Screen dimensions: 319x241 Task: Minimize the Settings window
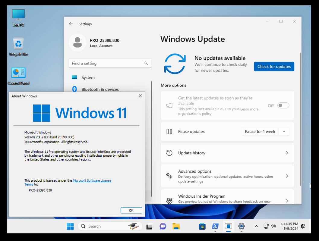click(267, 21)
